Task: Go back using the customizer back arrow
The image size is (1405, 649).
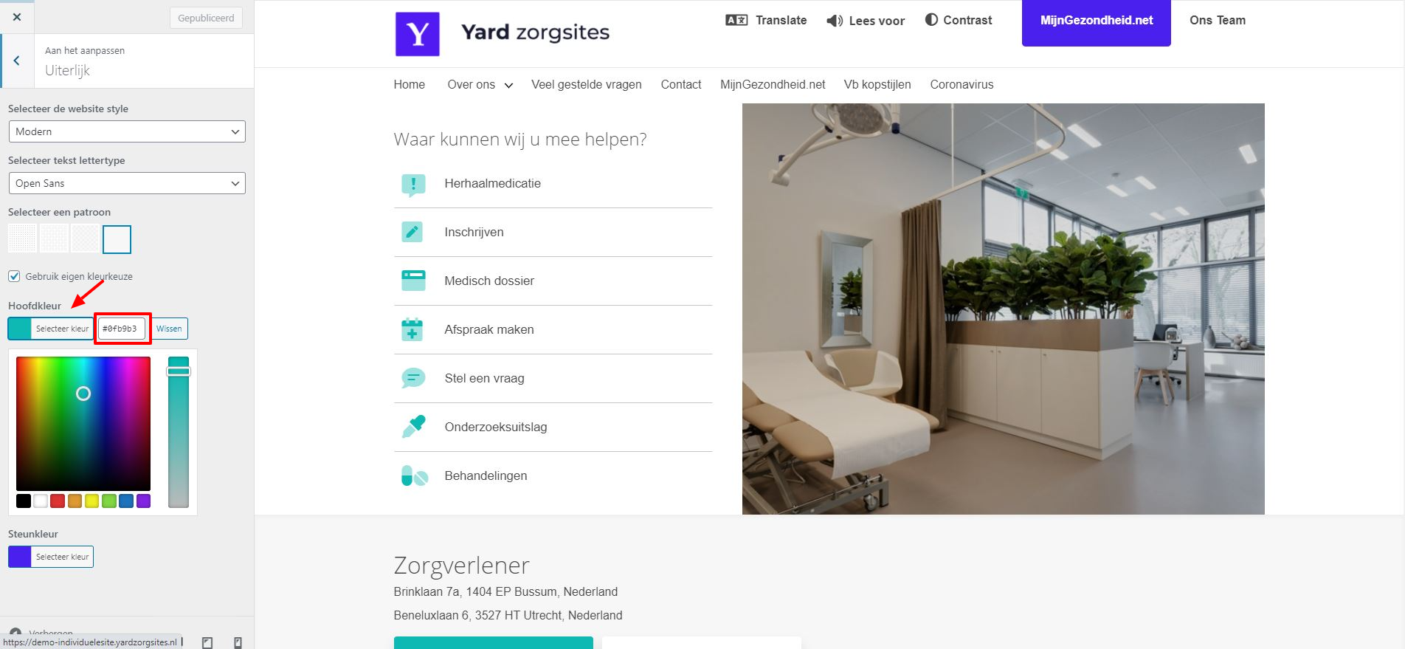Action: coord(17,61)
